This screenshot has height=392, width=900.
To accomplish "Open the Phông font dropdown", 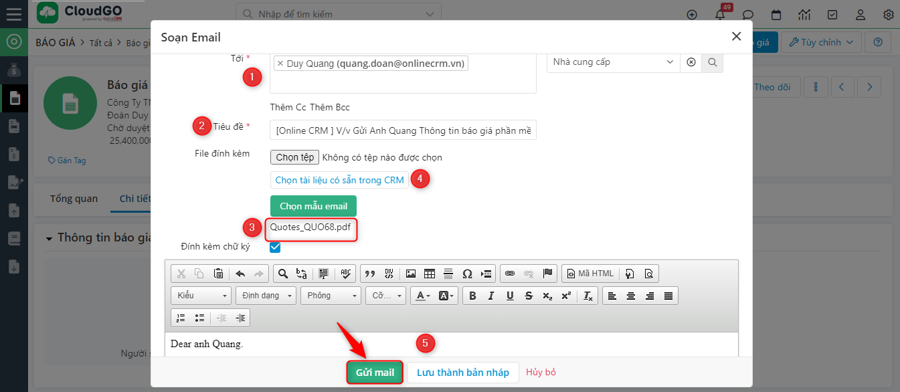I will (331, 296).
